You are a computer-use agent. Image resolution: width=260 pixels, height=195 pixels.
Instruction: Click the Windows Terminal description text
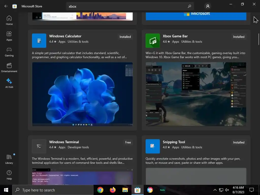[82, 161]
